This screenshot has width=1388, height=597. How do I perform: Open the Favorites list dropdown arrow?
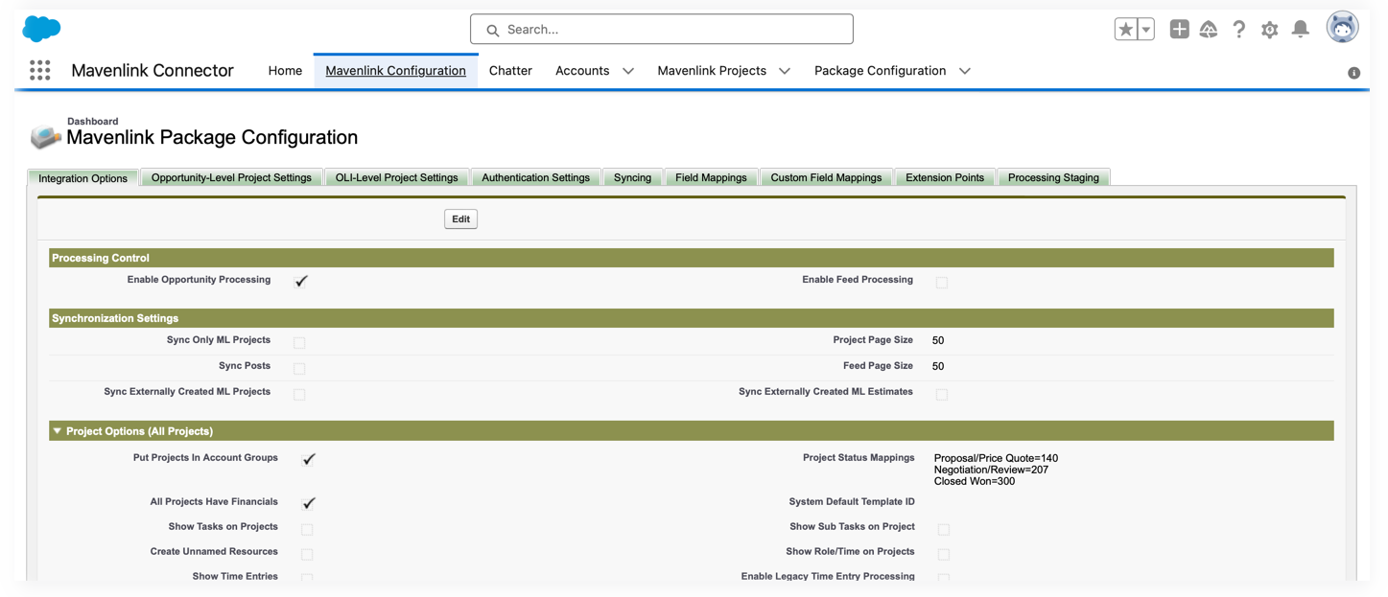(x=1146, y=30)
